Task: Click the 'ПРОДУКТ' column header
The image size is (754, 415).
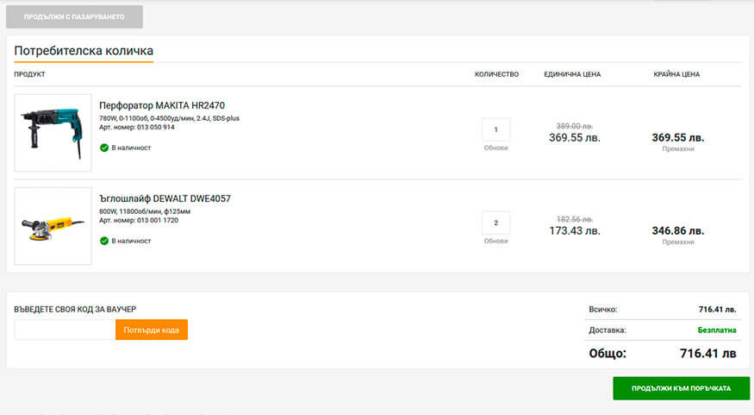Action: 29,74
